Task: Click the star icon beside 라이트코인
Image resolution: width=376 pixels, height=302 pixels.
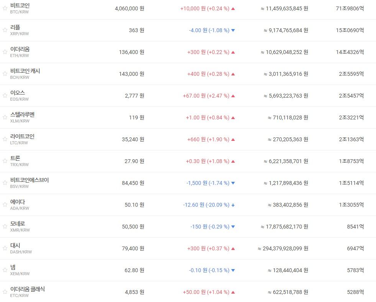Action: 5,139
